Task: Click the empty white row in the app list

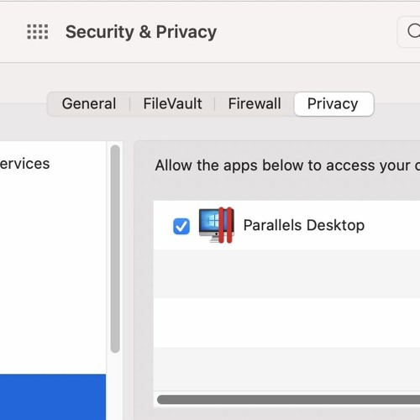Action: (286, 323)
